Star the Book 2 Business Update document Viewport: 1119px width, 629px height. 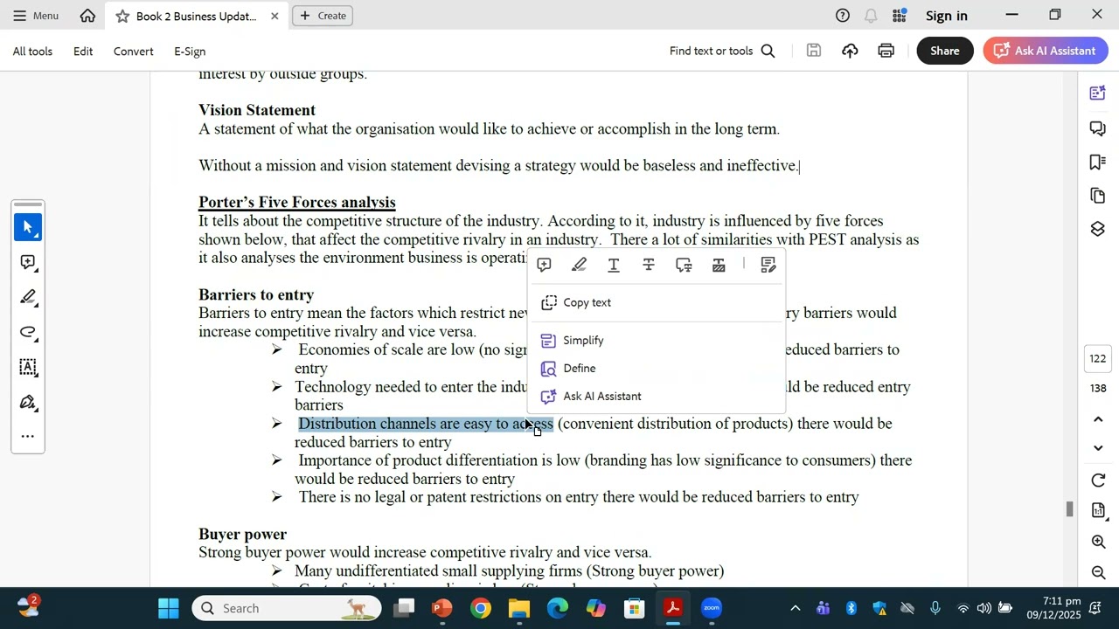pos(122,16)
